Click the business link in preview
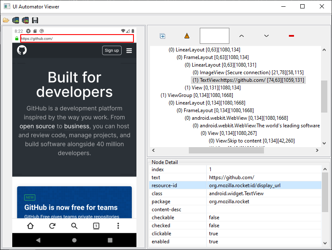332x250 pixels. point(76,126)
